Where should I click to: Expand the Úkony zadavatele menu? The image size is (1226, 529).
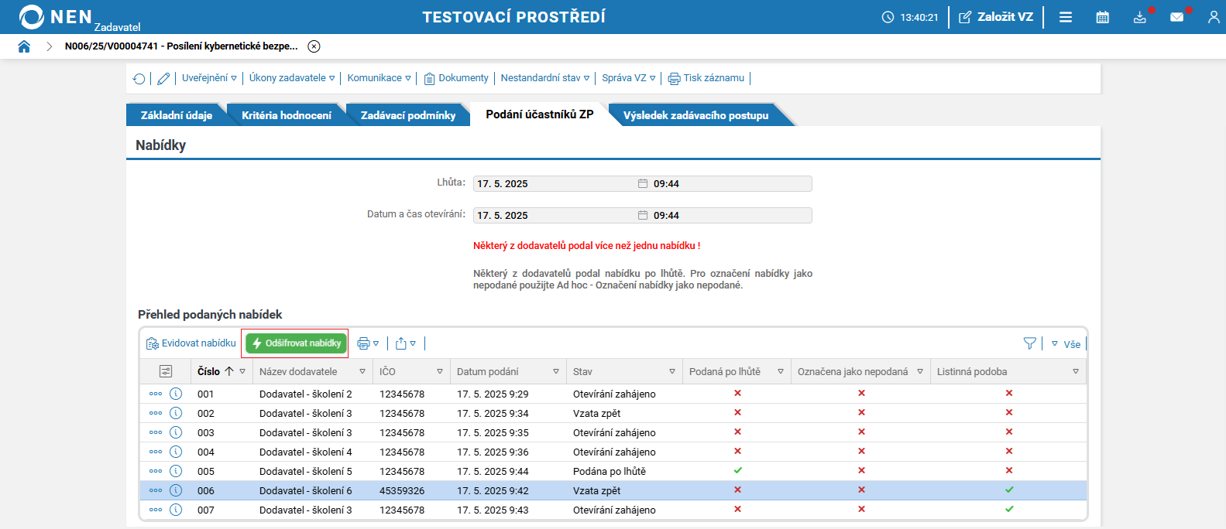click(292, 78)
